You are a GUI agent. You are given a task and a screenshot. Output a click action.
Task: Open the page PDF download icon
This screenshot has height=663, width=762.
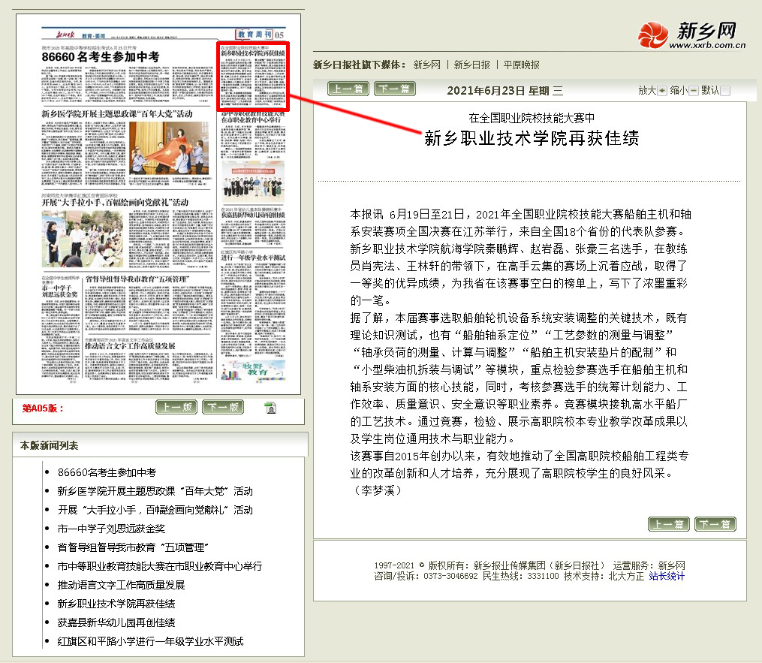(270, 408)
